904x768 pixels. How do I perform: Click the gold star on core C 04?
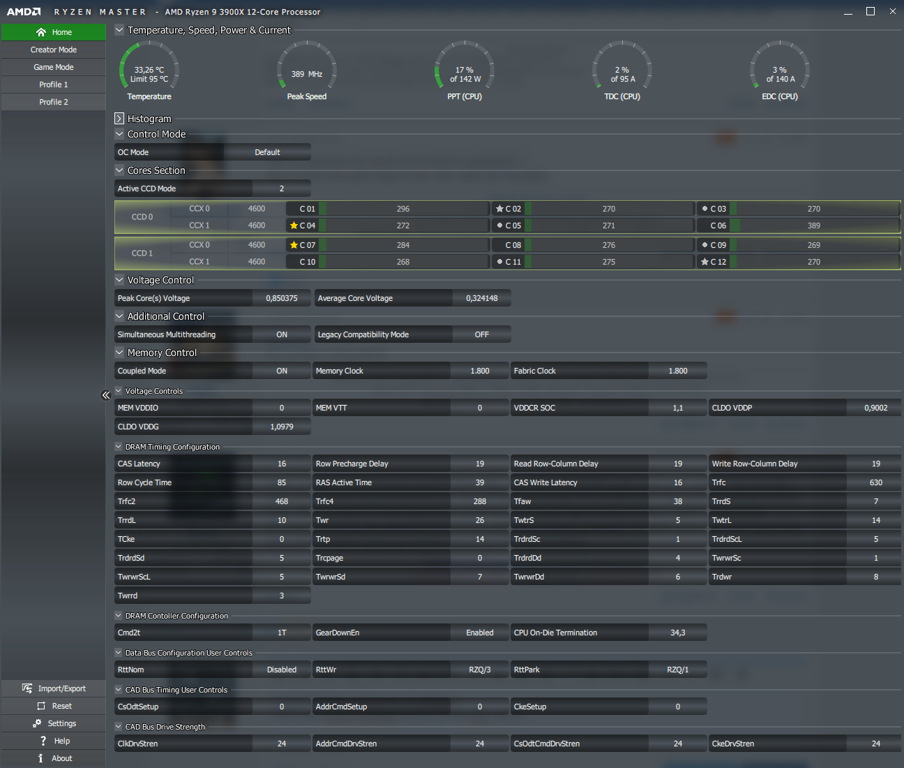(294, 226)
